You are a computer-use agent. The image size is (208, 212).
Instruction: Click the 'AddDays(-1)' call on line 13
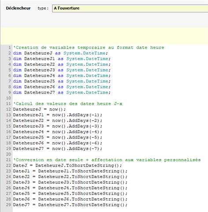pos(84,115)
